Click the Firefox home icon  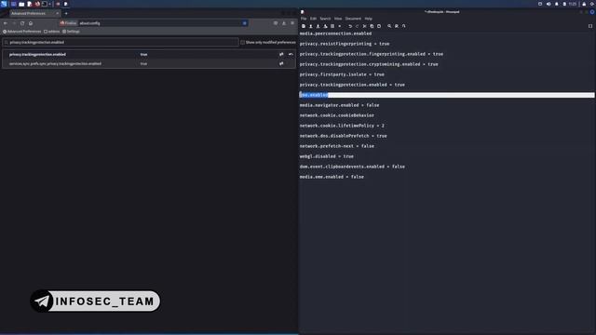(x=31, y=23)
